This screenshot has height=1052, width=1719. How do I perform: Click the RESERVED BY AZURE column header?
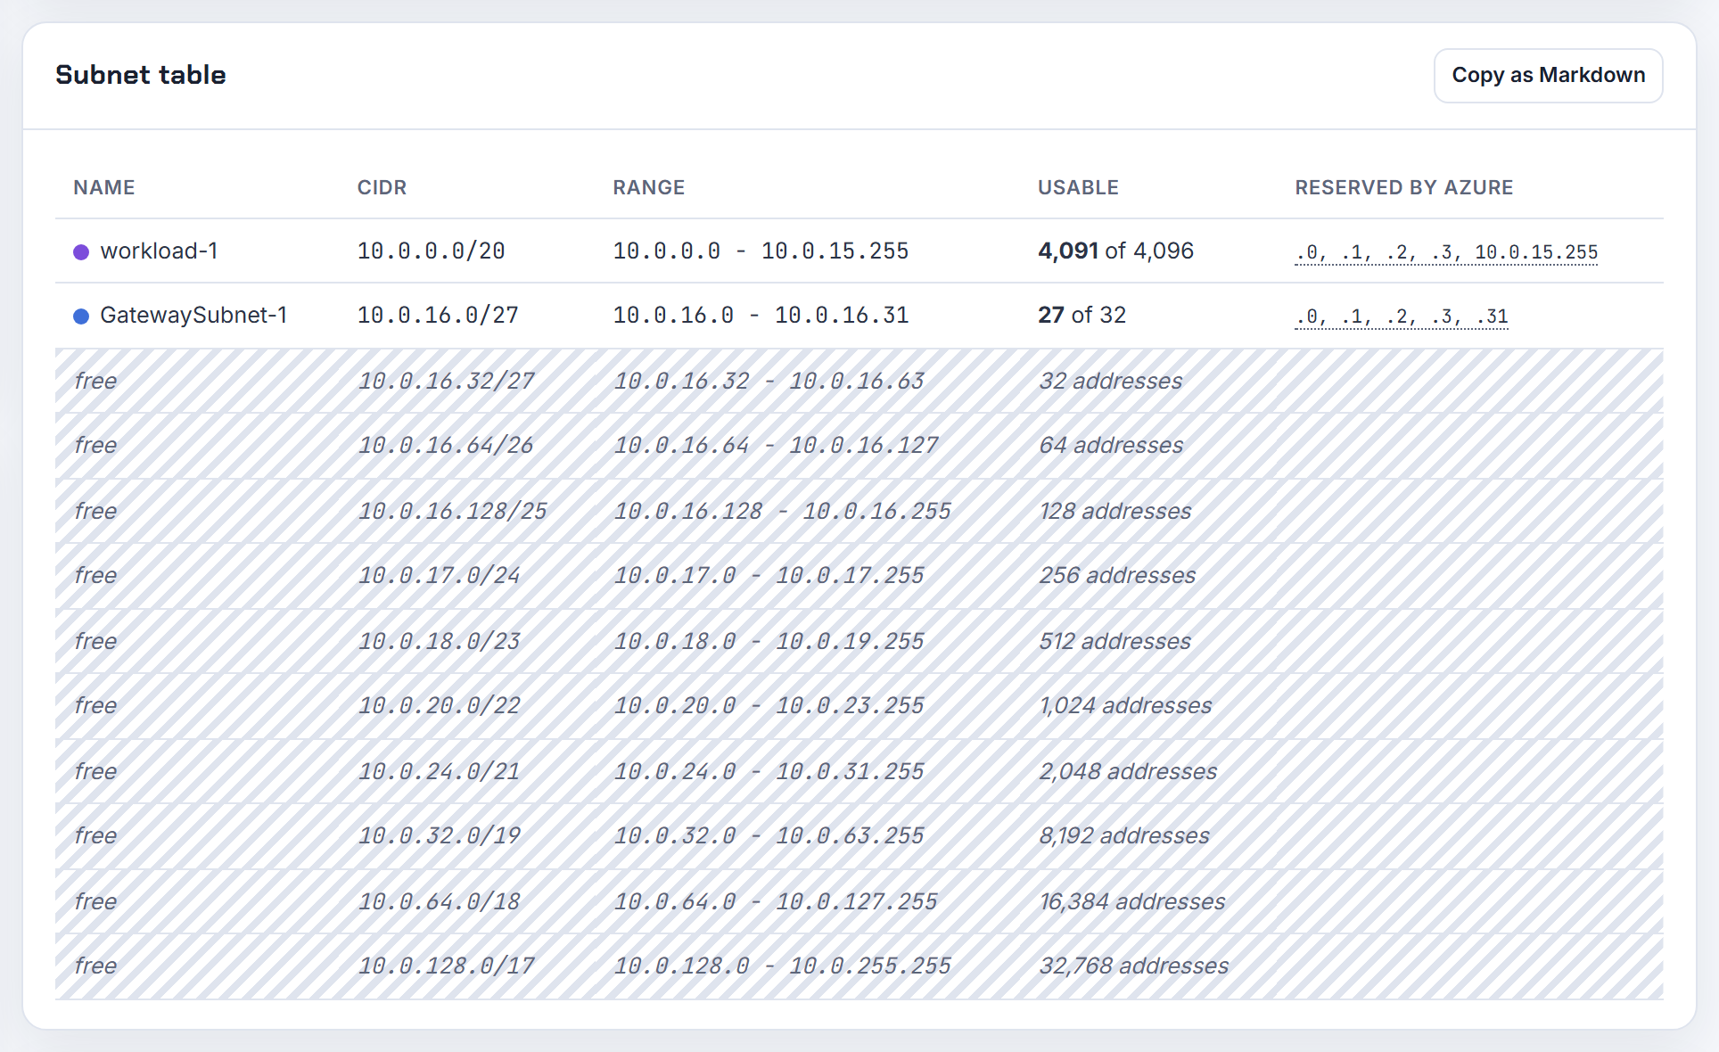tap(1404, 188)
